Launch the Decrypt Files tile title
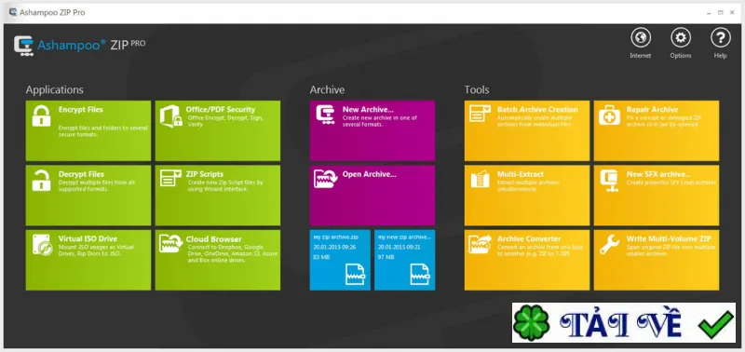 click(81, 174)
